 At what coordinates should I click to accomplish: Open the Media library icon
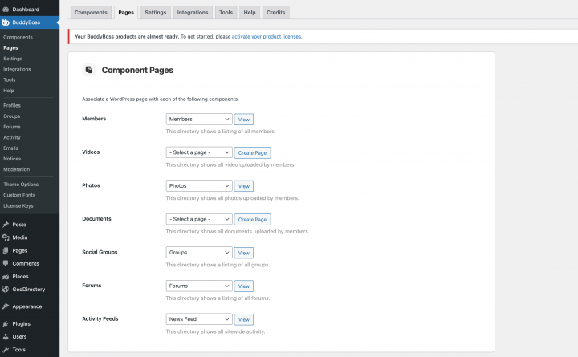(x=6, y=237)
